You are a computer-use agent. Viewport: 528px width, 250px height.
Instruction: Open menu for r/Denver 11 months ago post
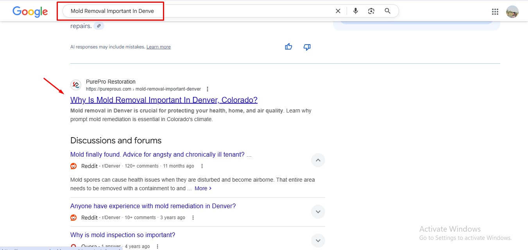(x=202, y=166)
